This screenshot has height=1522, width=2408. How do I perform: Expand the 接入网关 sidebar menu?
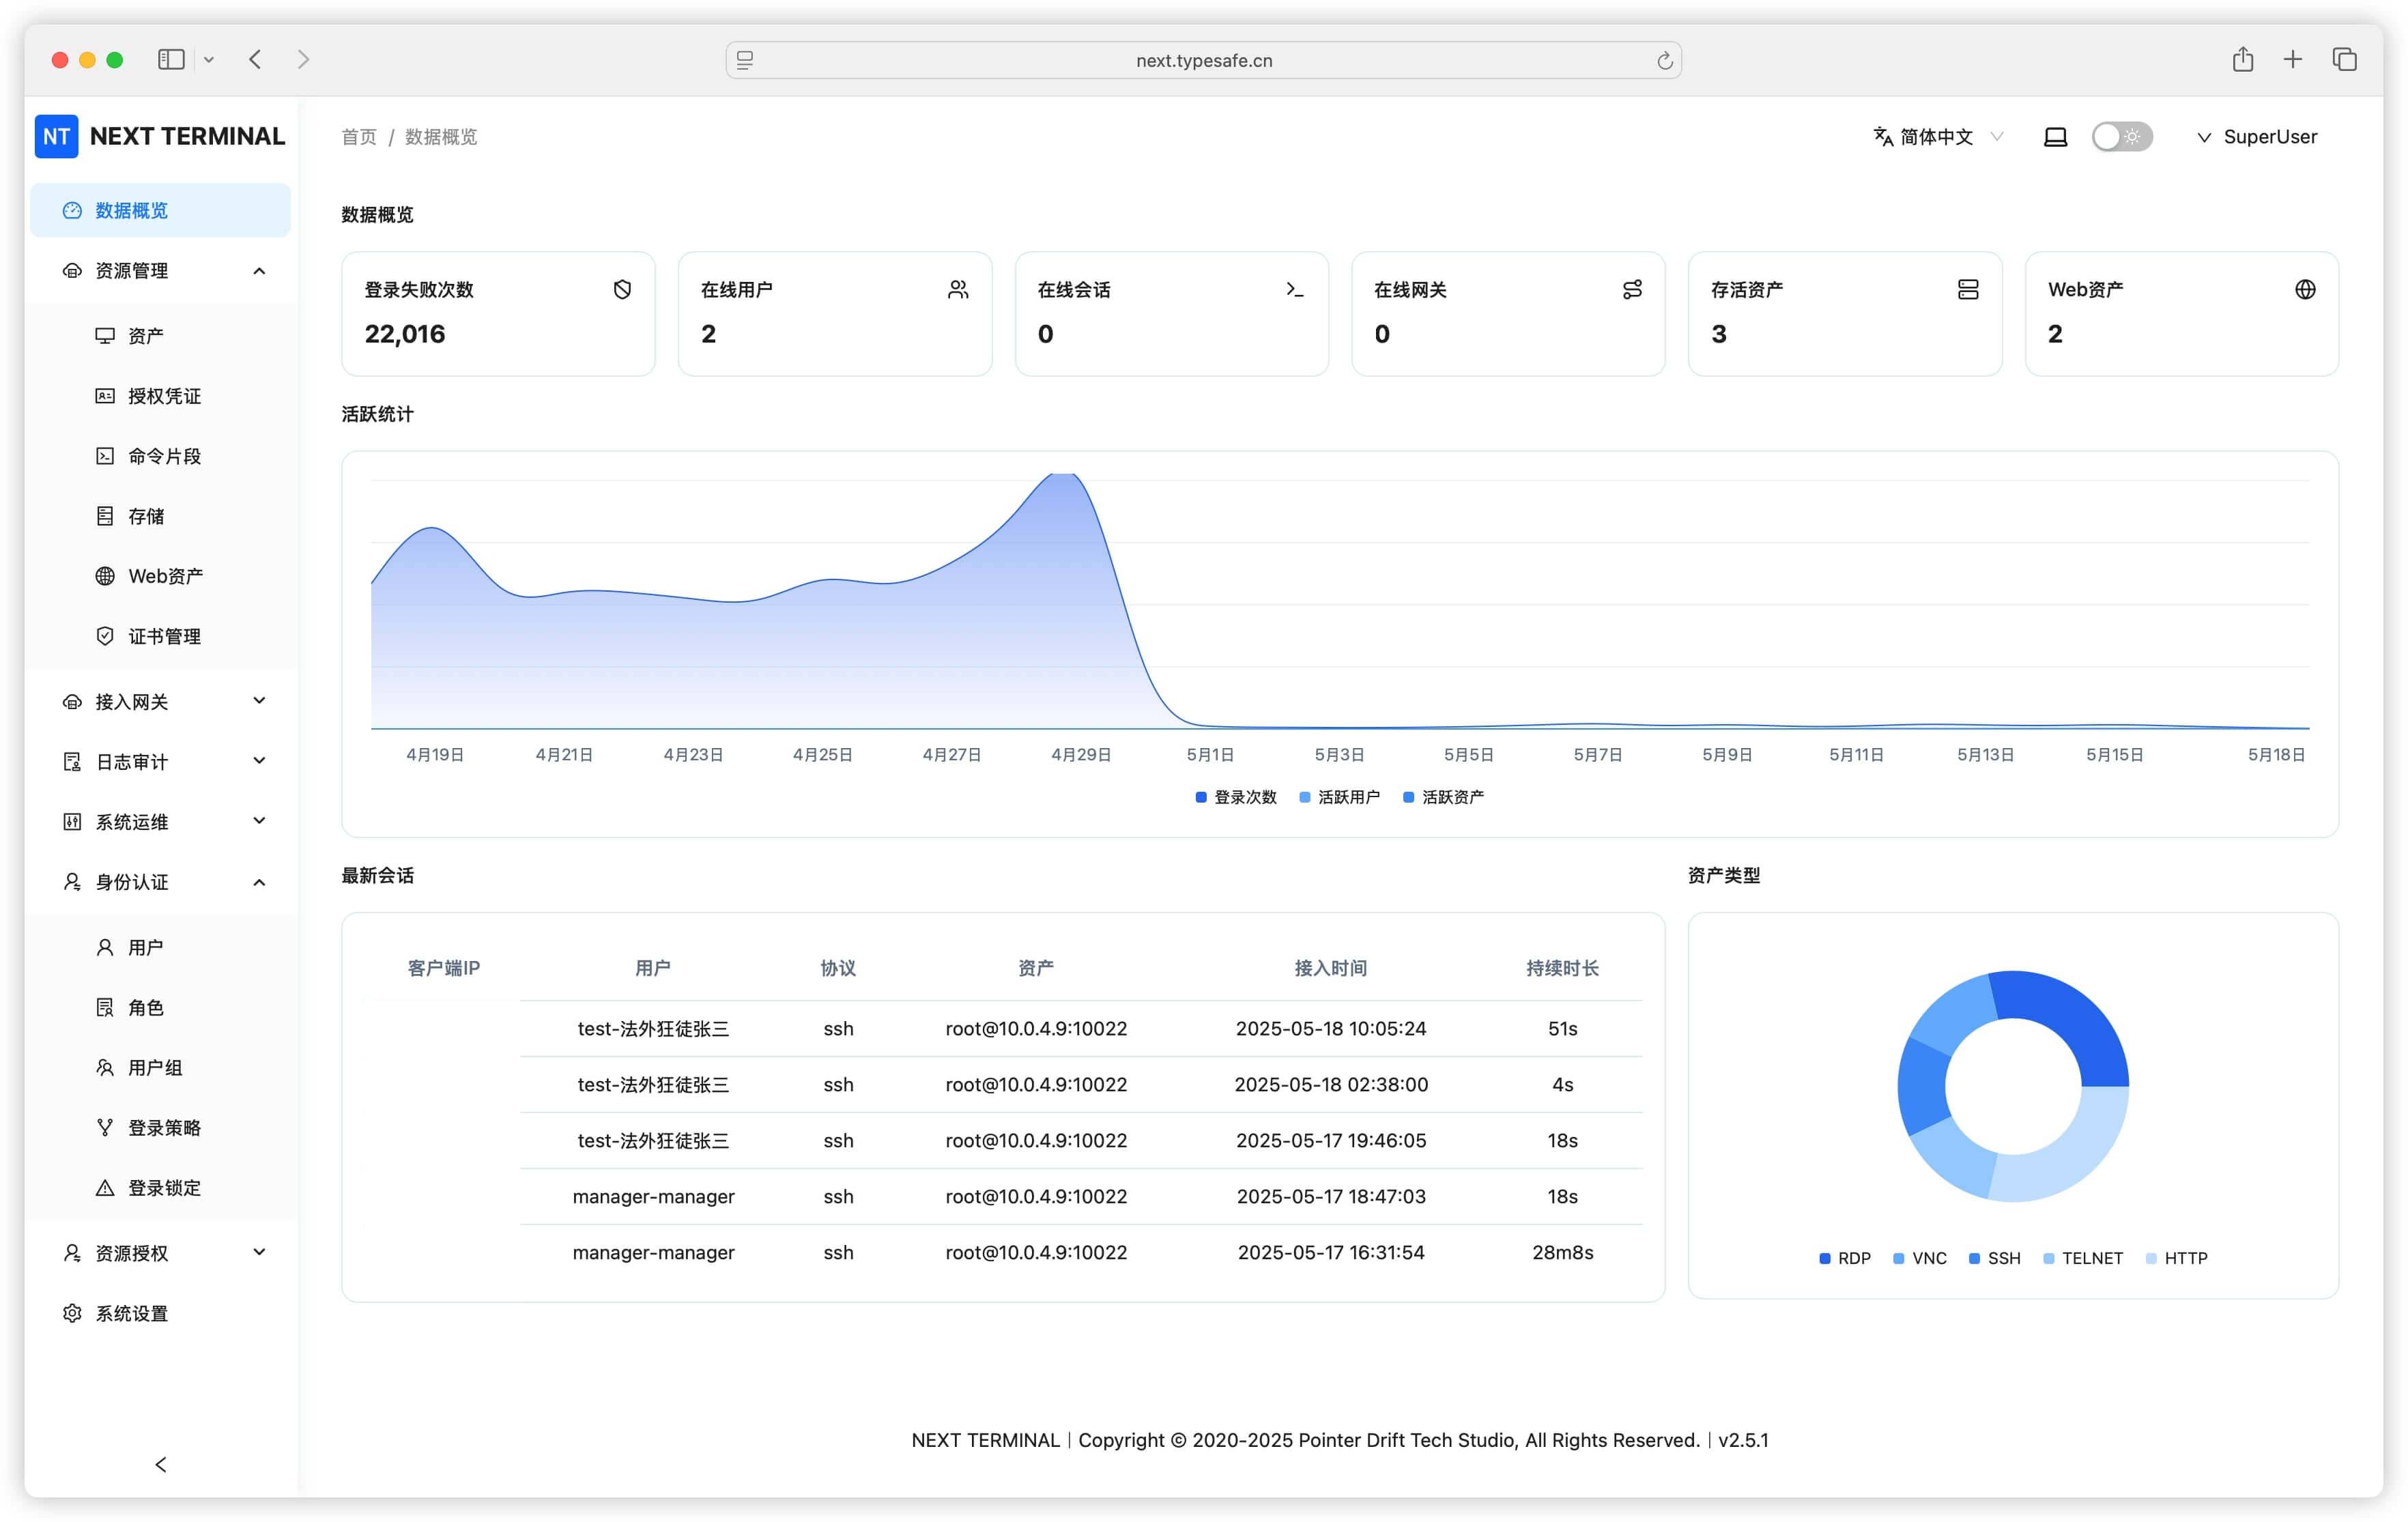pos(165,701)
